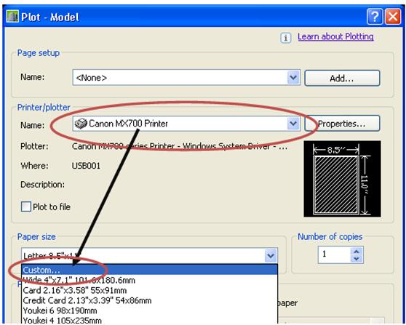
Task: Close the Plot - Model dialog
Action: tap(392, 17)
